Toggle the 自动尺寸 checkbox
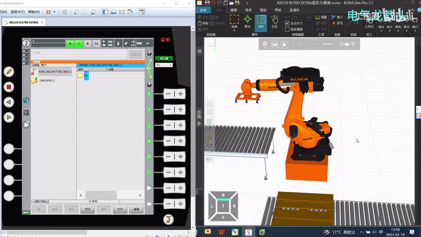The image size is (421, 237). coord(287,23)
